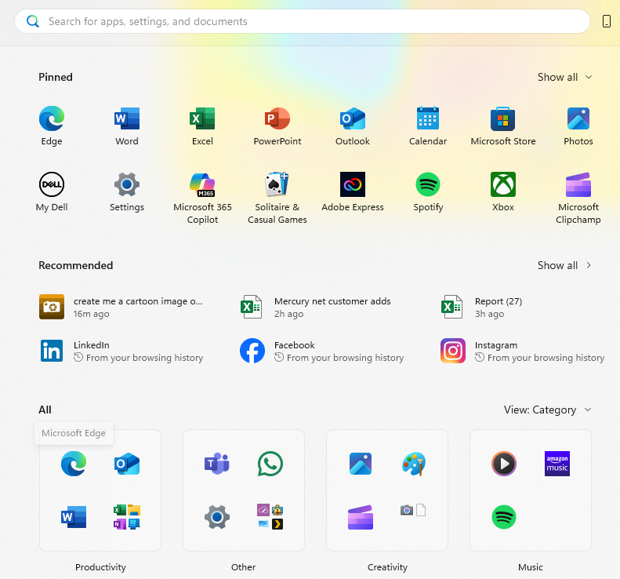Open the pinned Edge app
Image resolution: width=620 pixels, height=579 pixels.
click(x=52, y=126)
